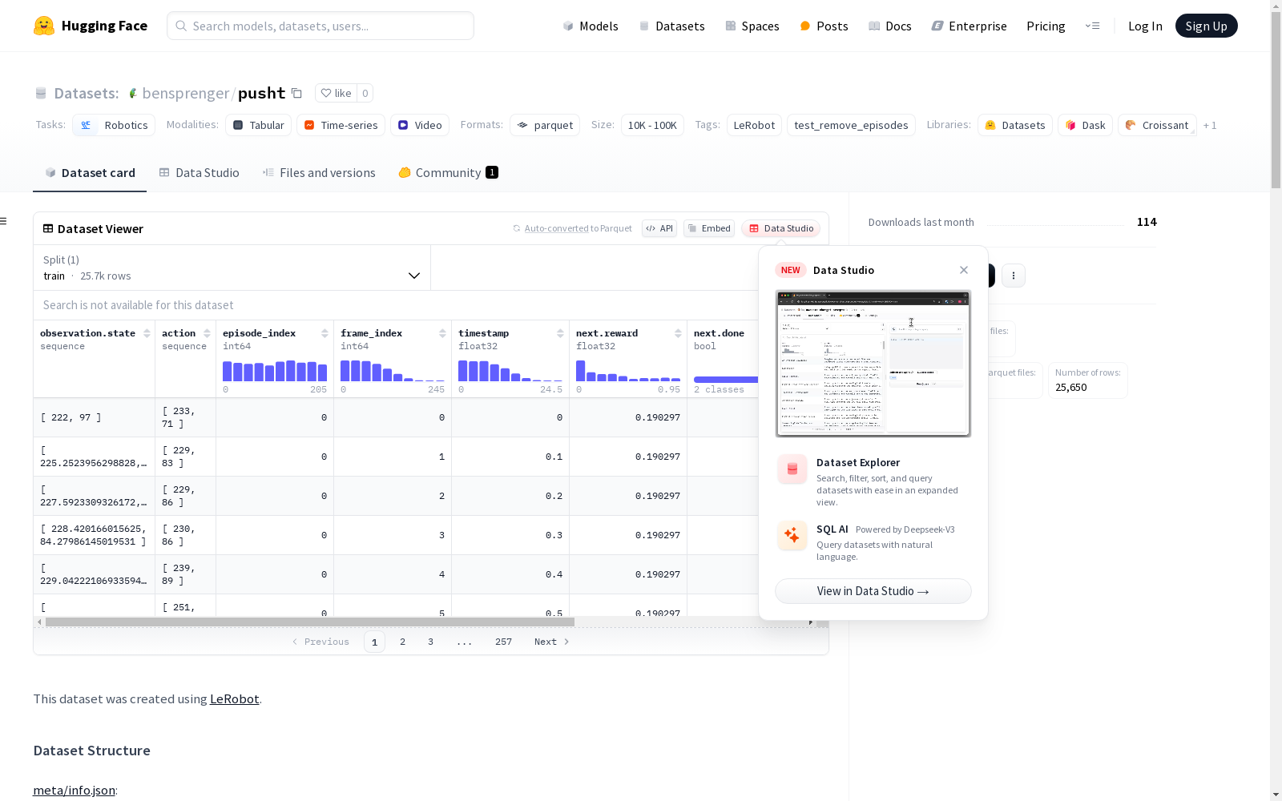Open the navigation overflow menu icon
Image resolution: width=1282 pixels, height=801 pixels.
(x=1092, y=26)
